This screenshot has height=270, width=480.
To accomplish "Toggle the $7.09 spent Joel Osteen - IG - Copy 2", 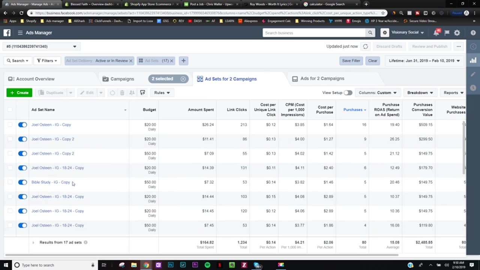I will click(22, 153).
